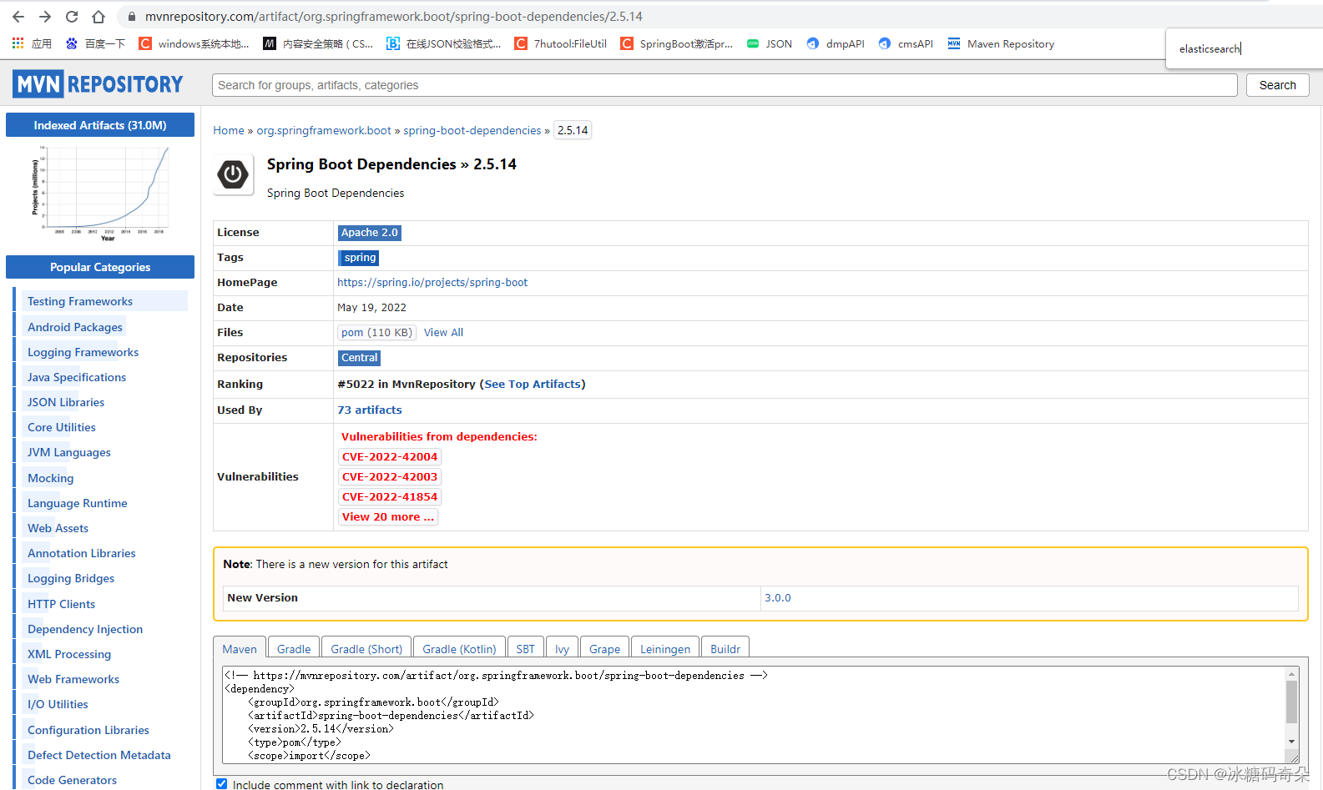Switch to the Gradle tab

[294, 648]
